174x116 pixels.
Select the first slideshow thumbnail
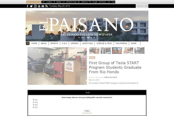(94, 50)
